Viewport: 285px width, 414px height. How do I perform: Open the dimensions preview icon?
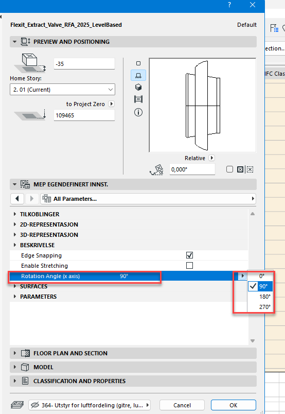tap(138, 99)
